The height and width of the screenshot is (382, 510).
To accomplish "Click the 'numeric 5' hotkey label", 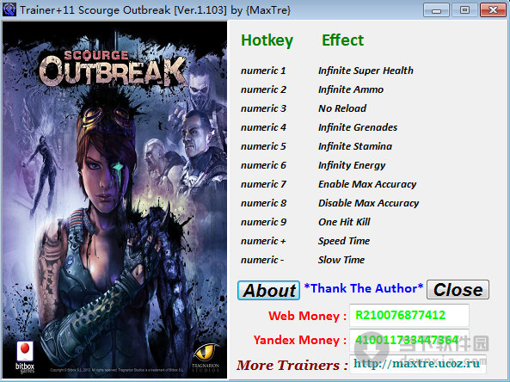I will (263, 146).
